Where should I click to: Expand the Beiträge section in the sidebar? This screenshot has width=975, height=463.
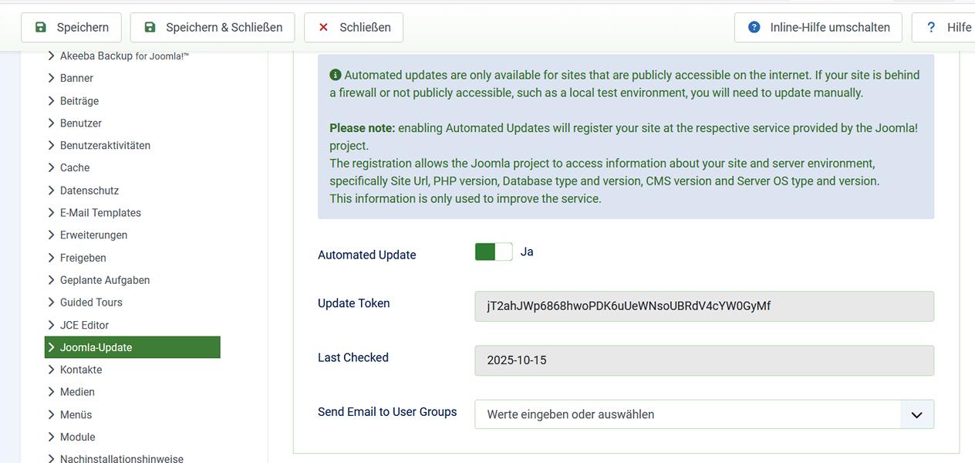(x=79, y=100)
